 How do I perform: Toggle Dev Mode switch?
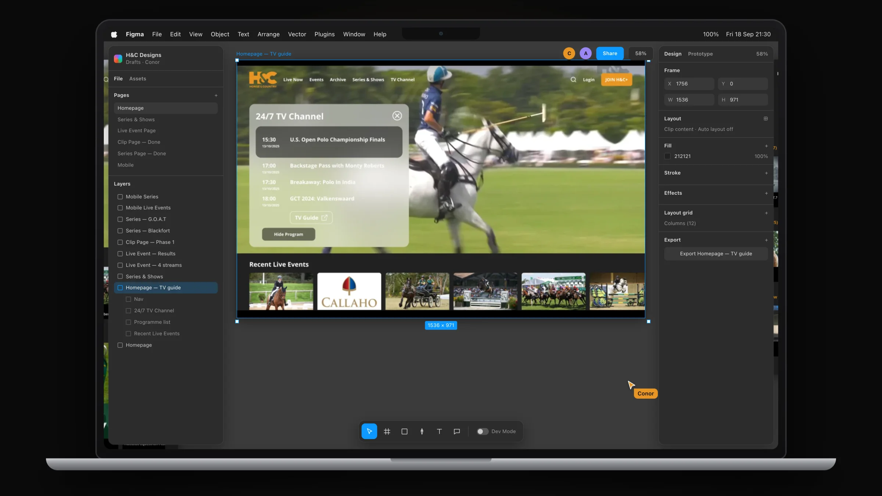pos(483,431)
